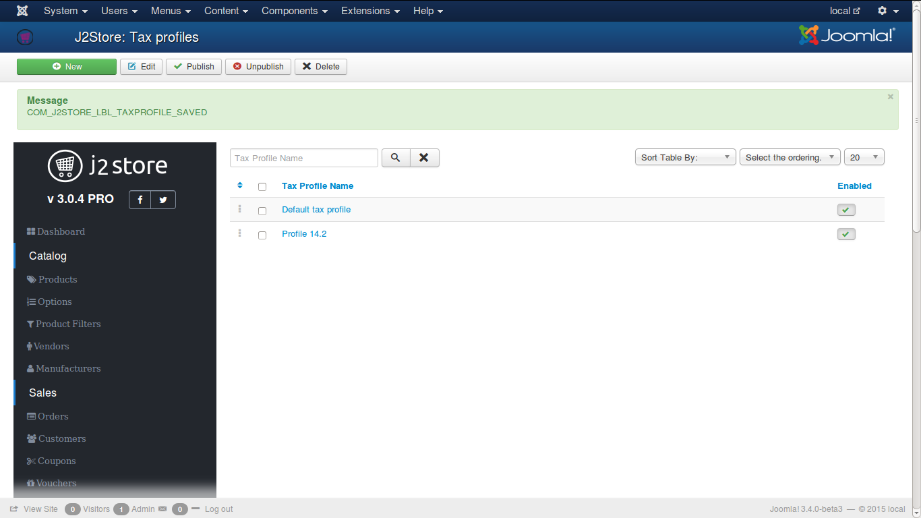Viewport: 921px width, 518px height.
Task: Expand the Sort Table By dropdown
Action: point(685,157)
